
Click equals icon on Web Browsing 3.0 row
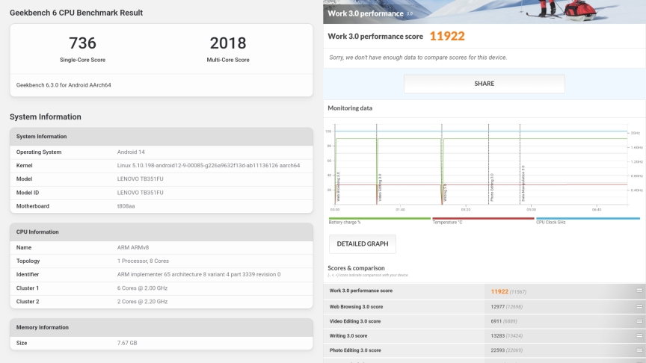pos(639,306)
